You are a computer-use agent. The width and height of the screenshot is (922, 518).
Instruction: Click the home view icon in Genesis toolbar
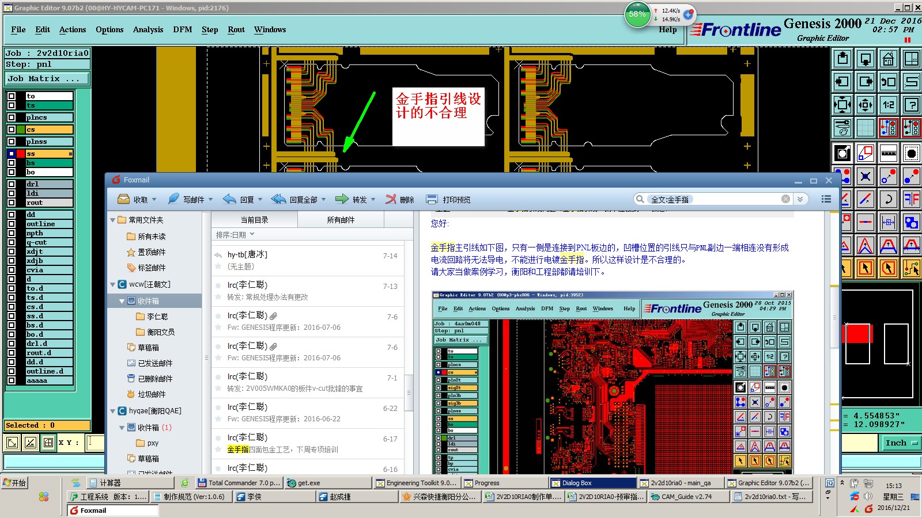click(x=888, y=59)
